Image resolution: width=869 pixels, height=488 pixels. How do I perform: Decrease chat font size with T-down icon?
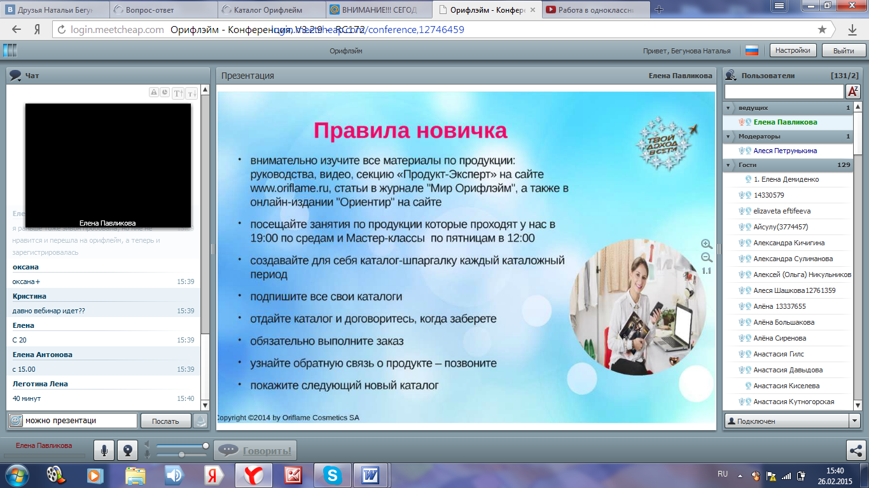(x=191, y=93)
